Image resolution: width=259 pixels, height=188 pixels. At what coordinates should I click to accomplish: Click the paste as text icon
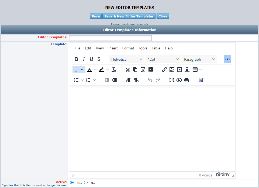pyautogui.click(x=143, y=70)
